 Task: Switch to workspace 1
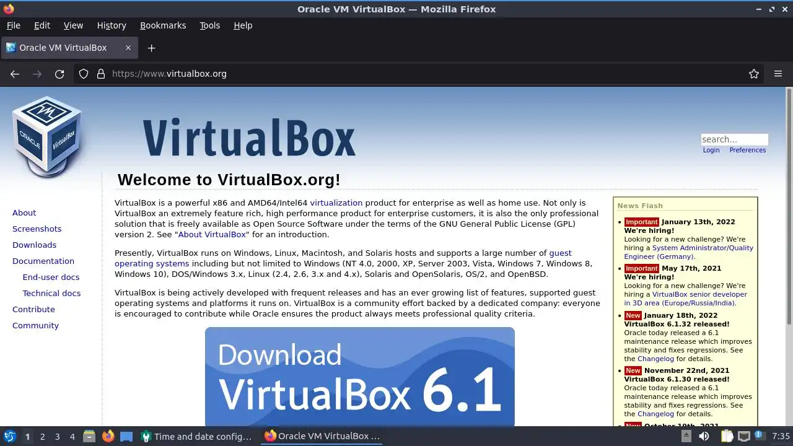[x=27, y=436]
